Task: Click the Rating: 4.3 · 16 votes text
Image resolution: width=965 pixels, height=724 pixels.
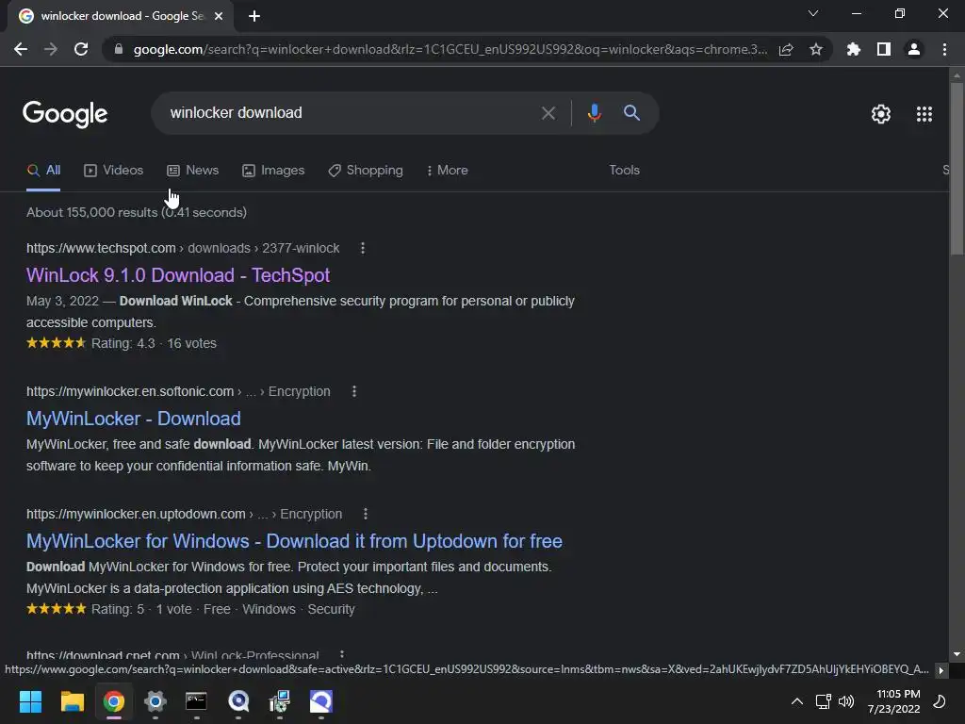Action: click(x=154, y=343)
